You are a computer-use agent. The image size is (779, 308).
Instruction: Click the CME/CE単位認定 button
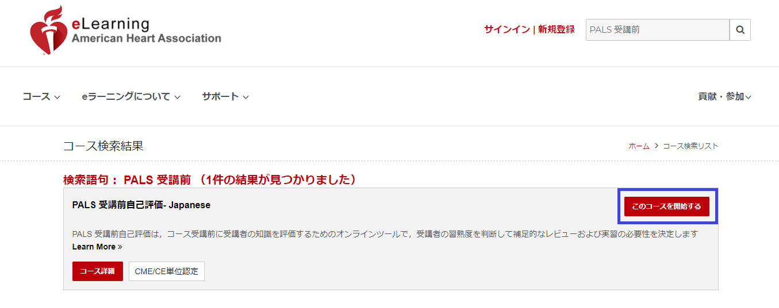(x=167, y=271)
